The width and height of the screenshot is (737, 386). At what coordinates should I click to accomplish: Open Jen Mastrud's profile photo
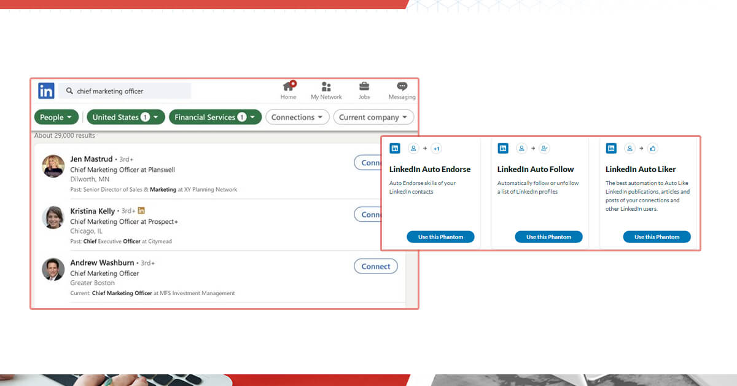click(x=53, y=166)
